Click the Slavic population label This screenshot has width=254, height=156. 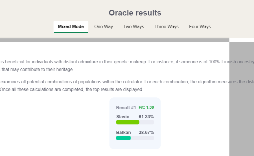123,117
